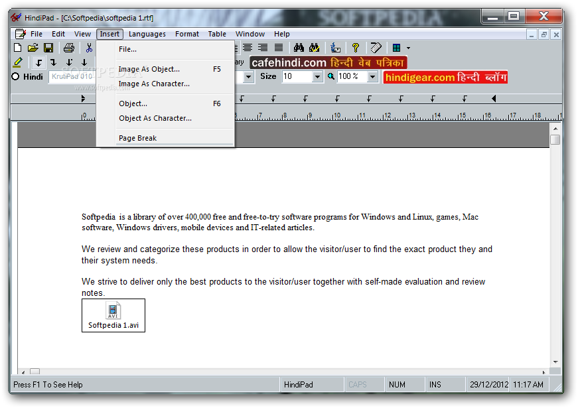Click the highlighter pen icon
Screen dimensions: 578x408
[17, 62]
